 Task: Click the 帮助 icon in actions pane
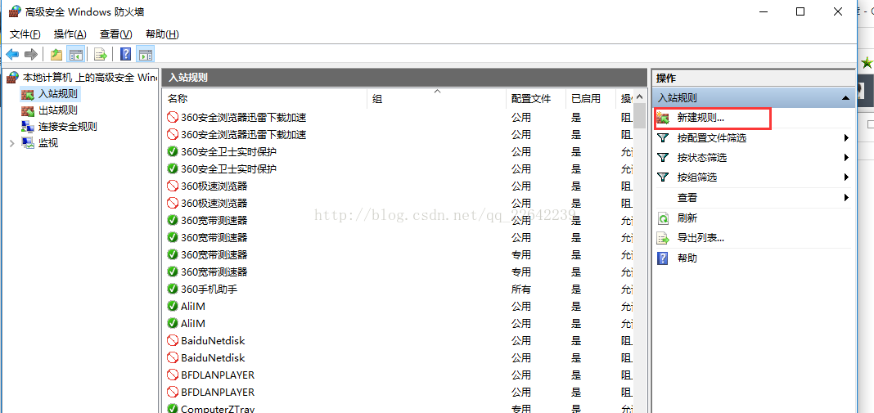[x=663, y=258]
